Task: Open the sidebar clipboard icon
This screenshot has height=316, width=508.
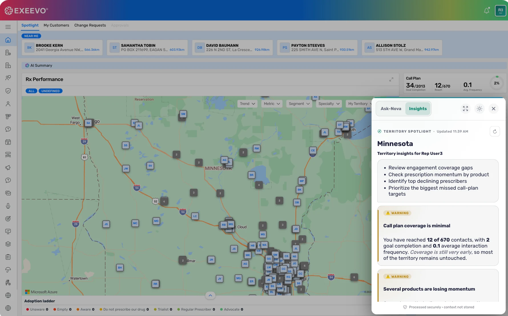Action: 8,257
